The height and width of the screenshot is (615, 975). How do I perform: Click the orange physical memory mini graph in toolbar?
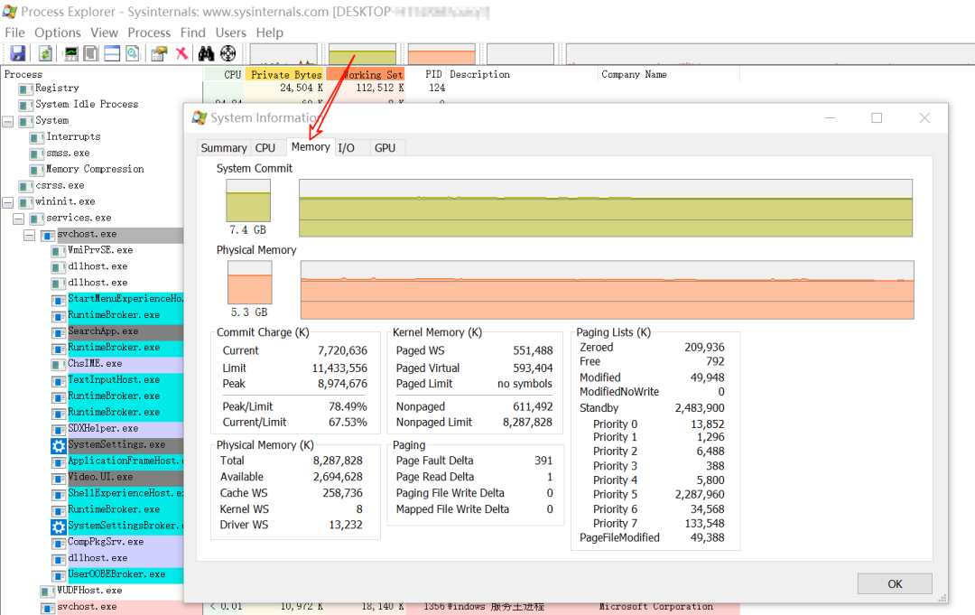(441, 55)
